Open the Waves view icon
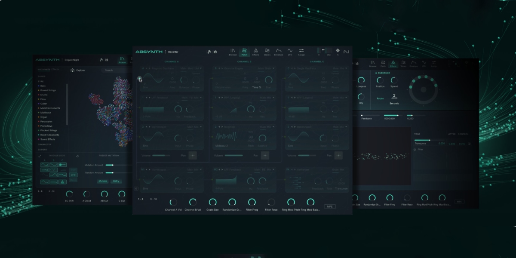The height and width of the screenshot is (258, 516). coord(267,52)
